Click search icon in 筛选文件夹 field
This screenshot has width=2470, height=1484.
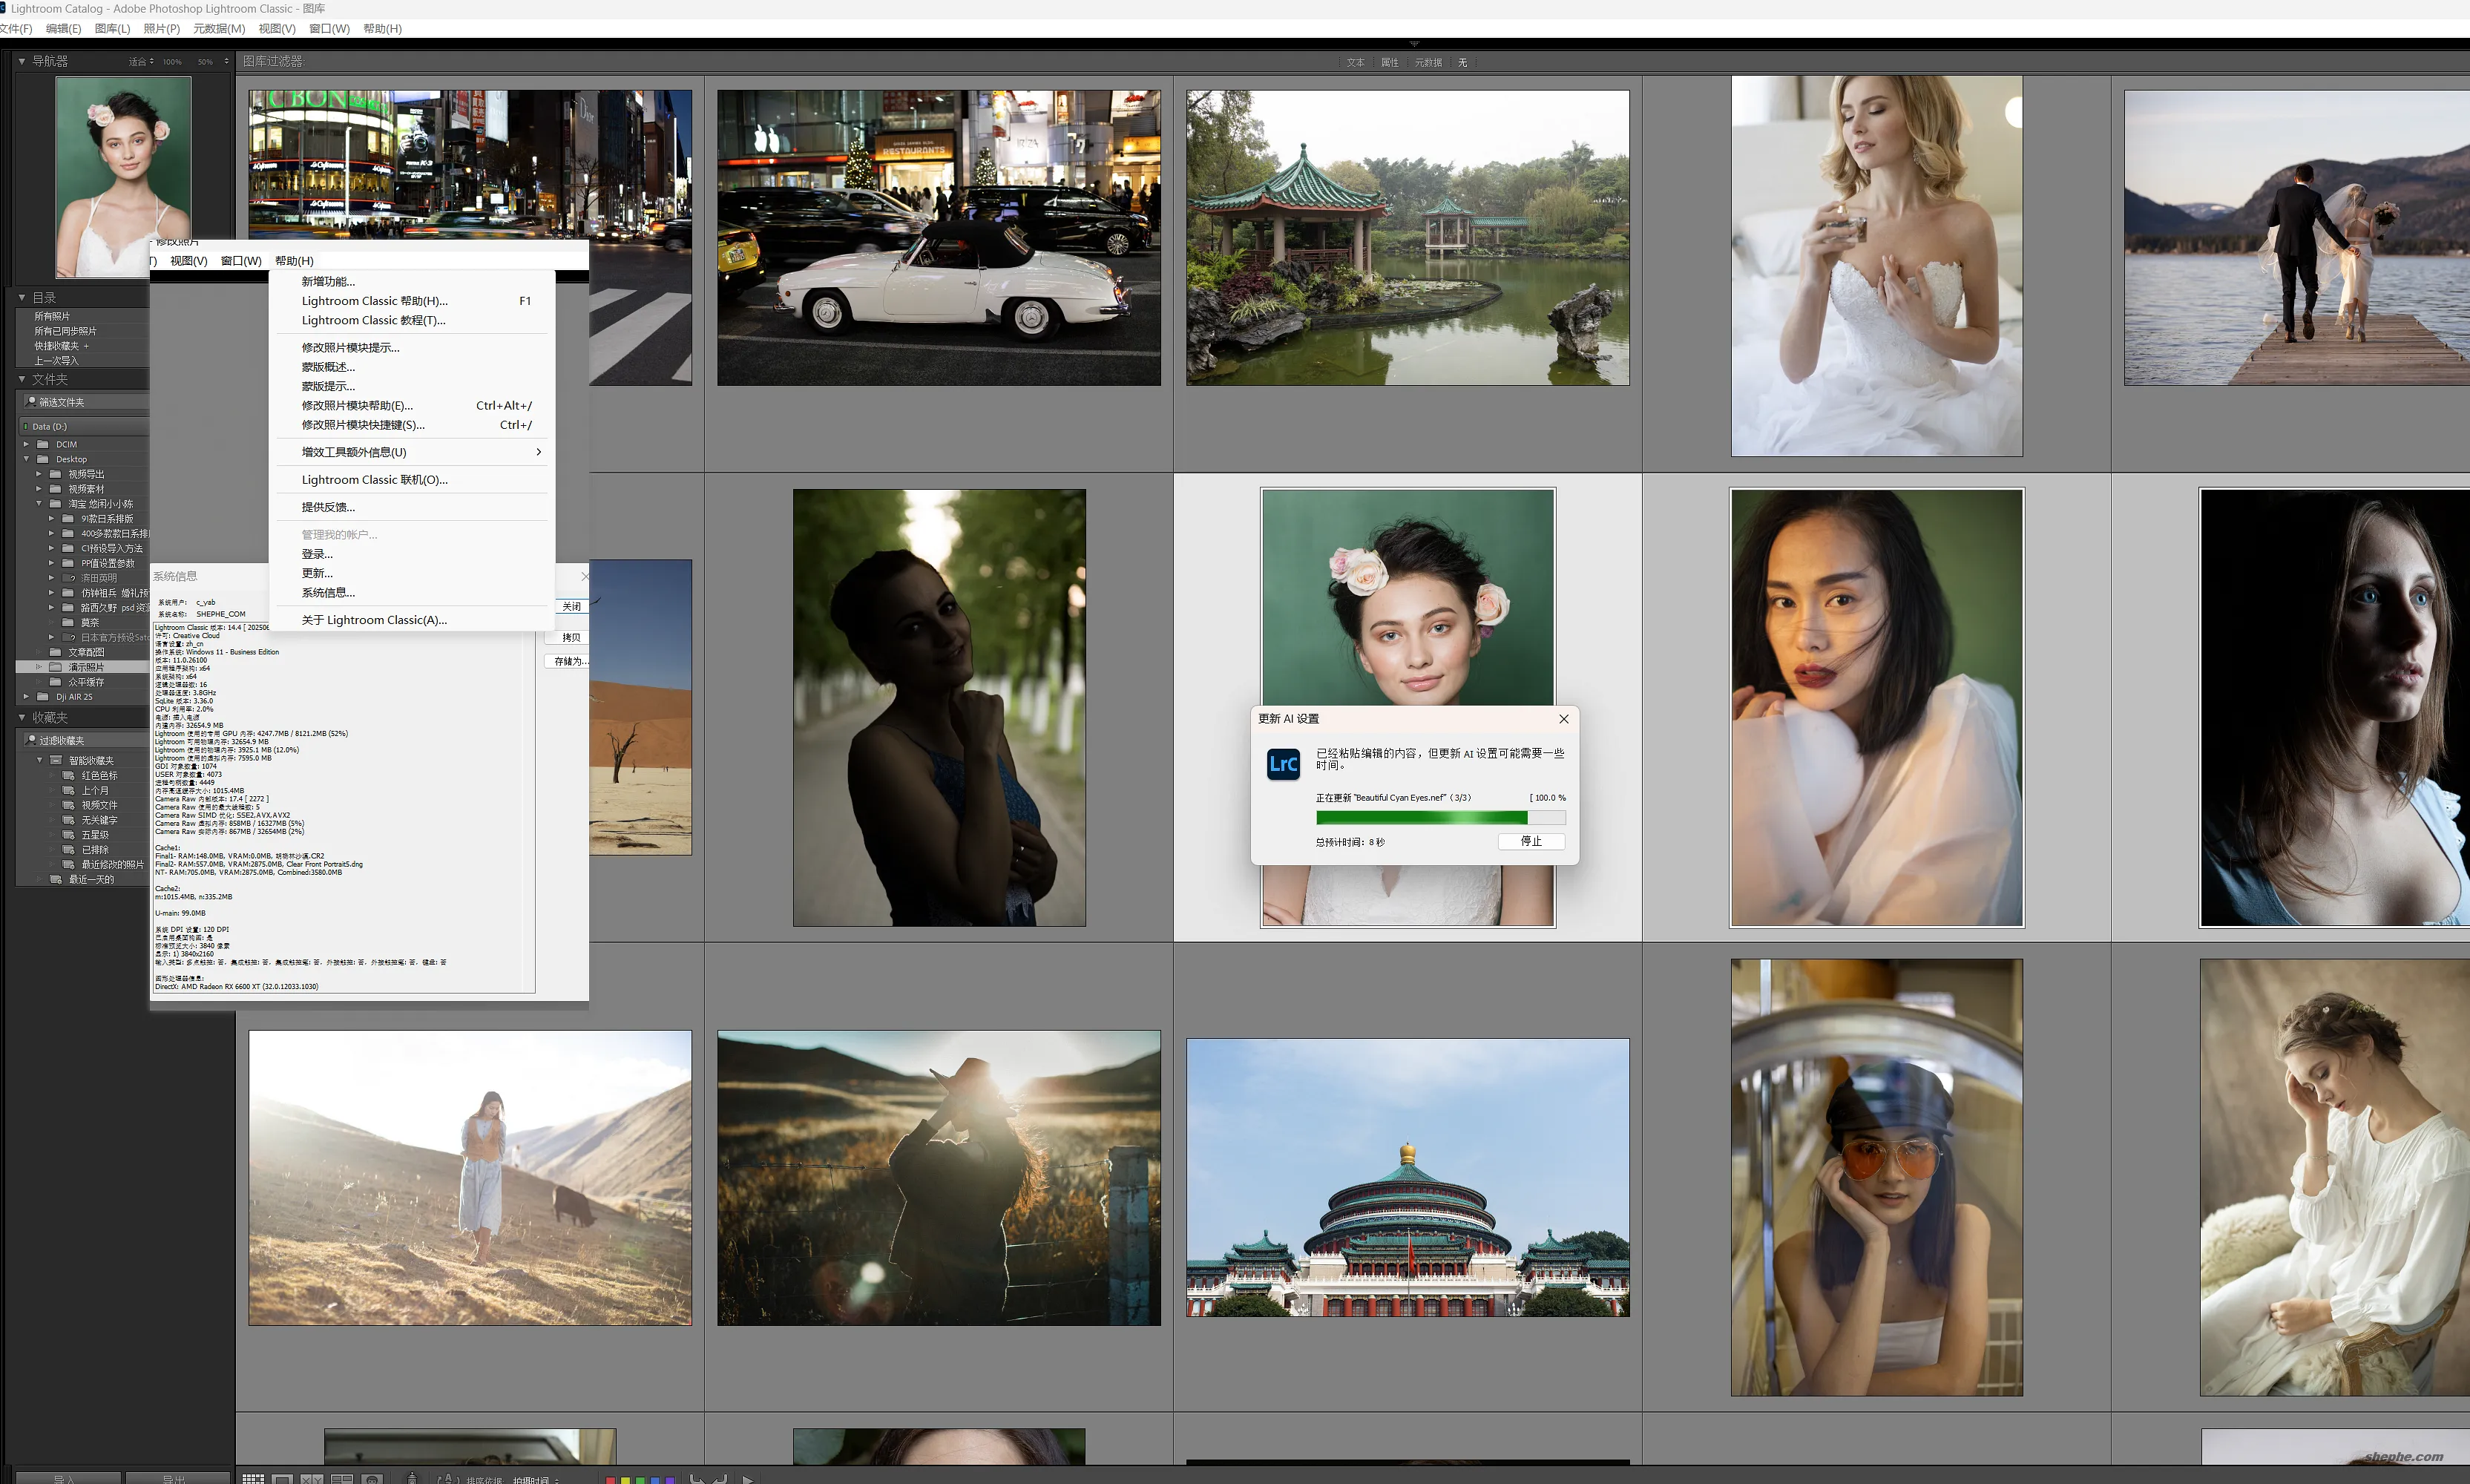click(31, 401)
